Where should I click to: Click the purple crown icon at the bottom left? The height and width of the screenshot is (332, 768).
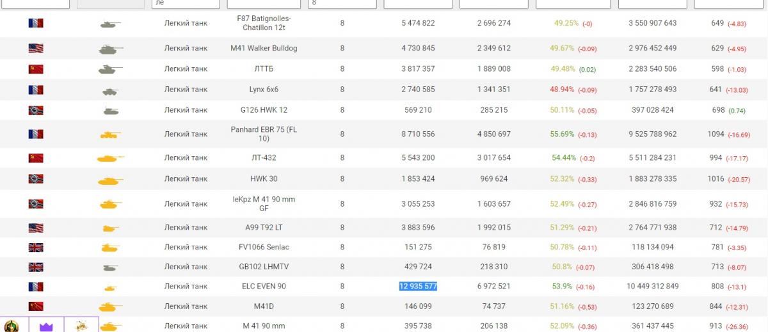click(x=46, y=326)
